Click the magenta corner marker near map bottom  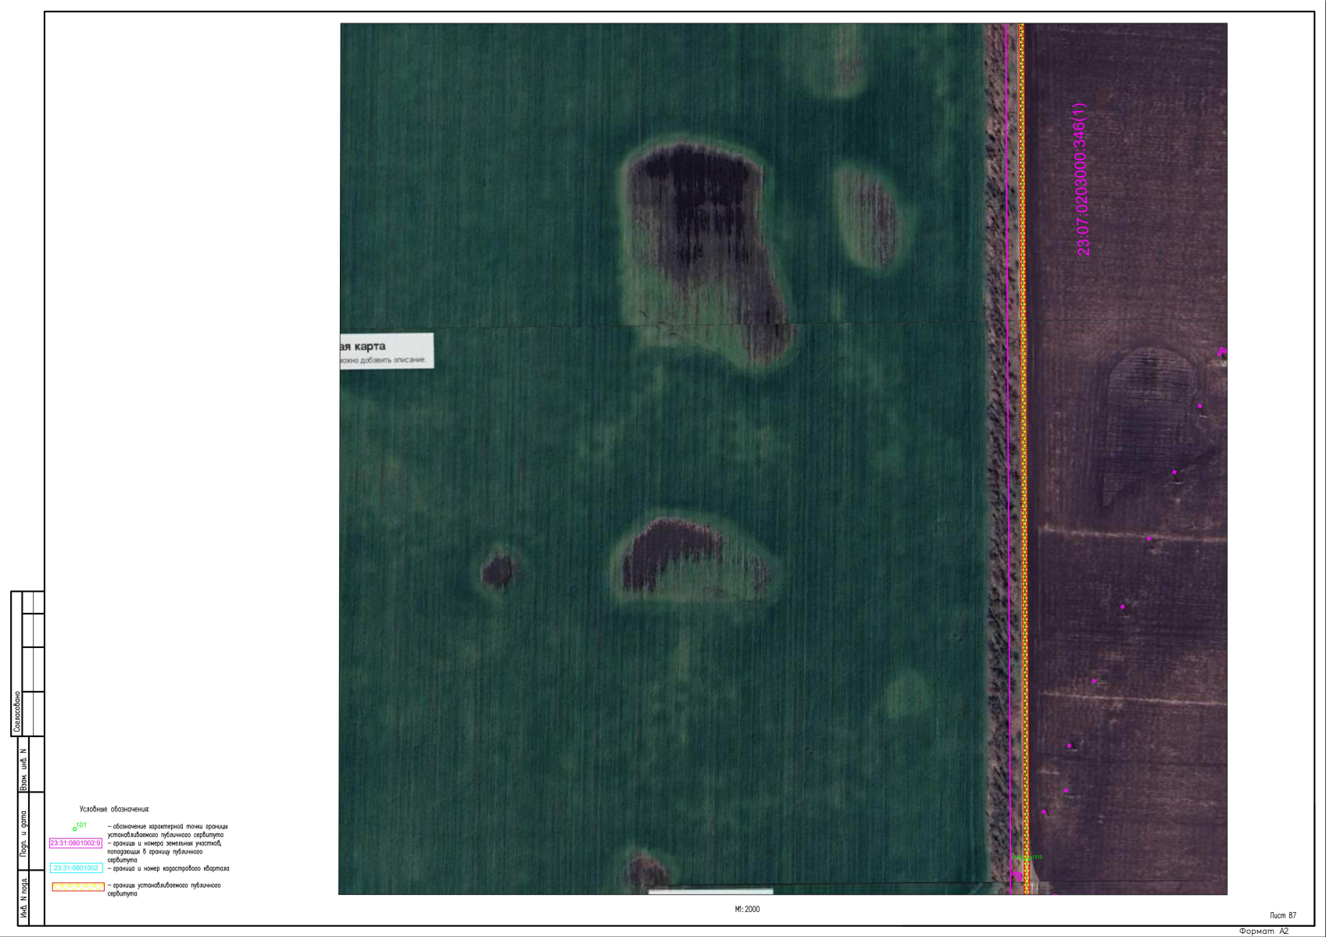point(1016,876)
